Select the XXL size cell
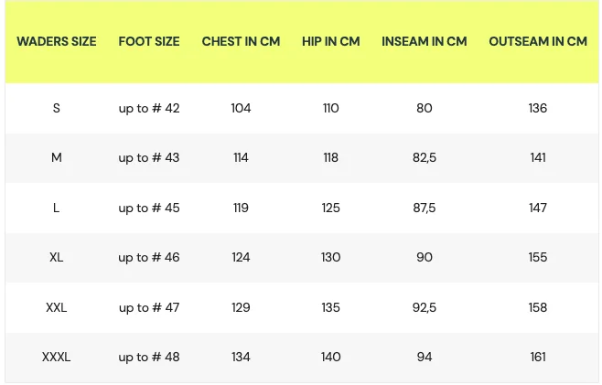The height and width of the screenshot is (385, 602). point(57,308)
